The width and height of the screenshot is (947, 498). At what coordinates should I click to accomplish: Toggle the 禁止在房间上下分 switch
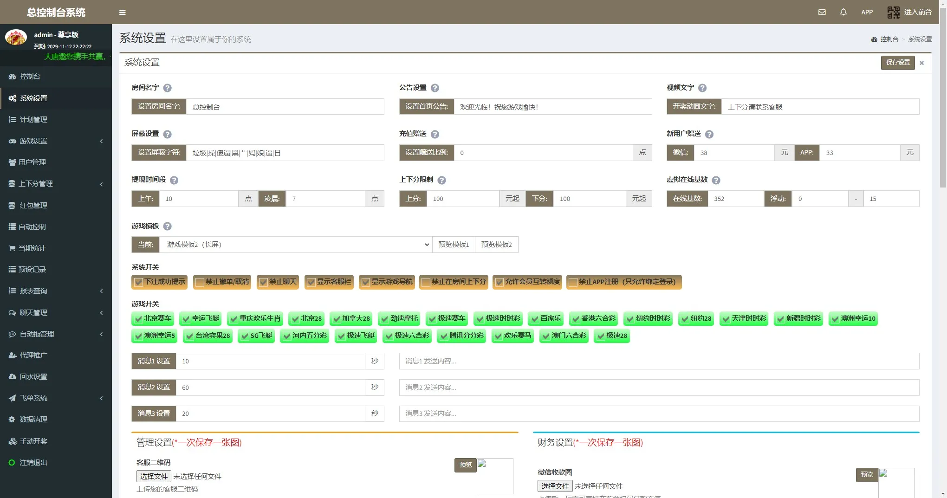[426, 282]
